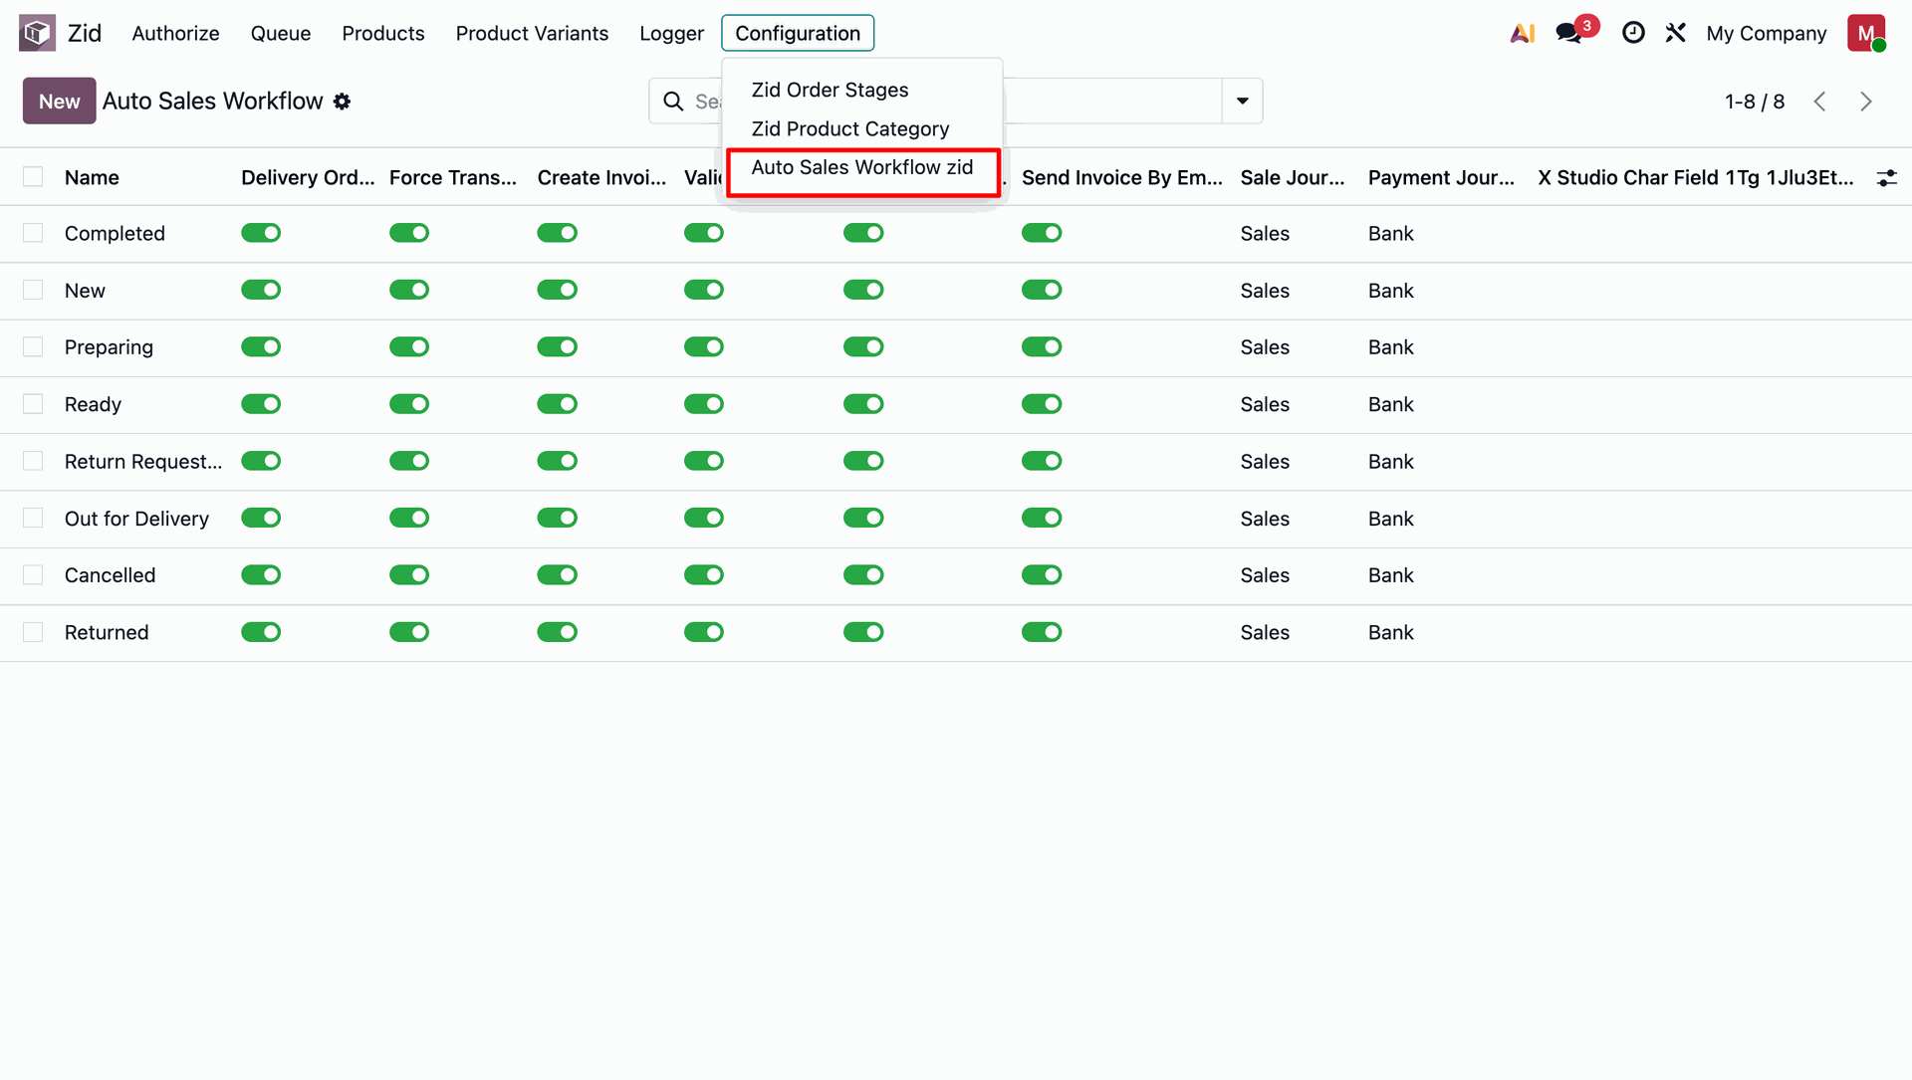Sort by X Studio Char Field header
Image resolution: width=1912 pixels, height=1080 pixels.
[1696, 177]
